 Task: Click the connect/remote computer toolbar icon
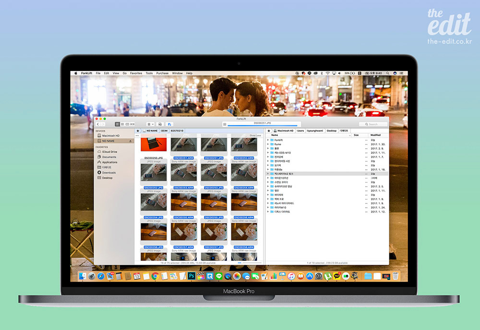point(160,124)
